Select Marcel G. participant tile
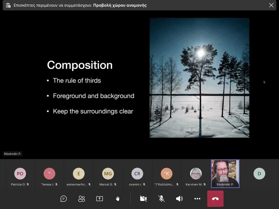 coord(108,174)
